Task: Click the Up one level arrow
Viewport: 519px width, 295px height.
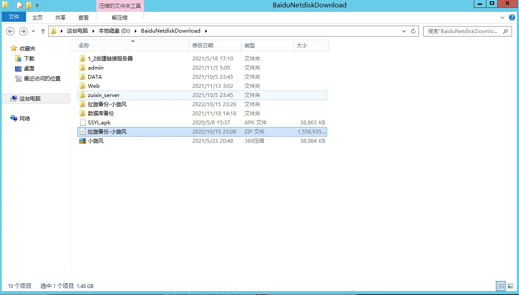Action: 43,31
